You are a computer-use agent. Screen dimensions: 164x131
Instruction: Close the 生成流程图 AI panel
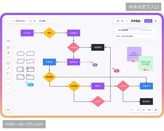pos(156,30)
